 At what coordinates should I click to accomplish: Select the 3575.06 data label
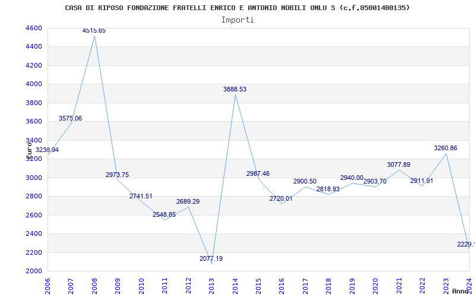point(70,118)
